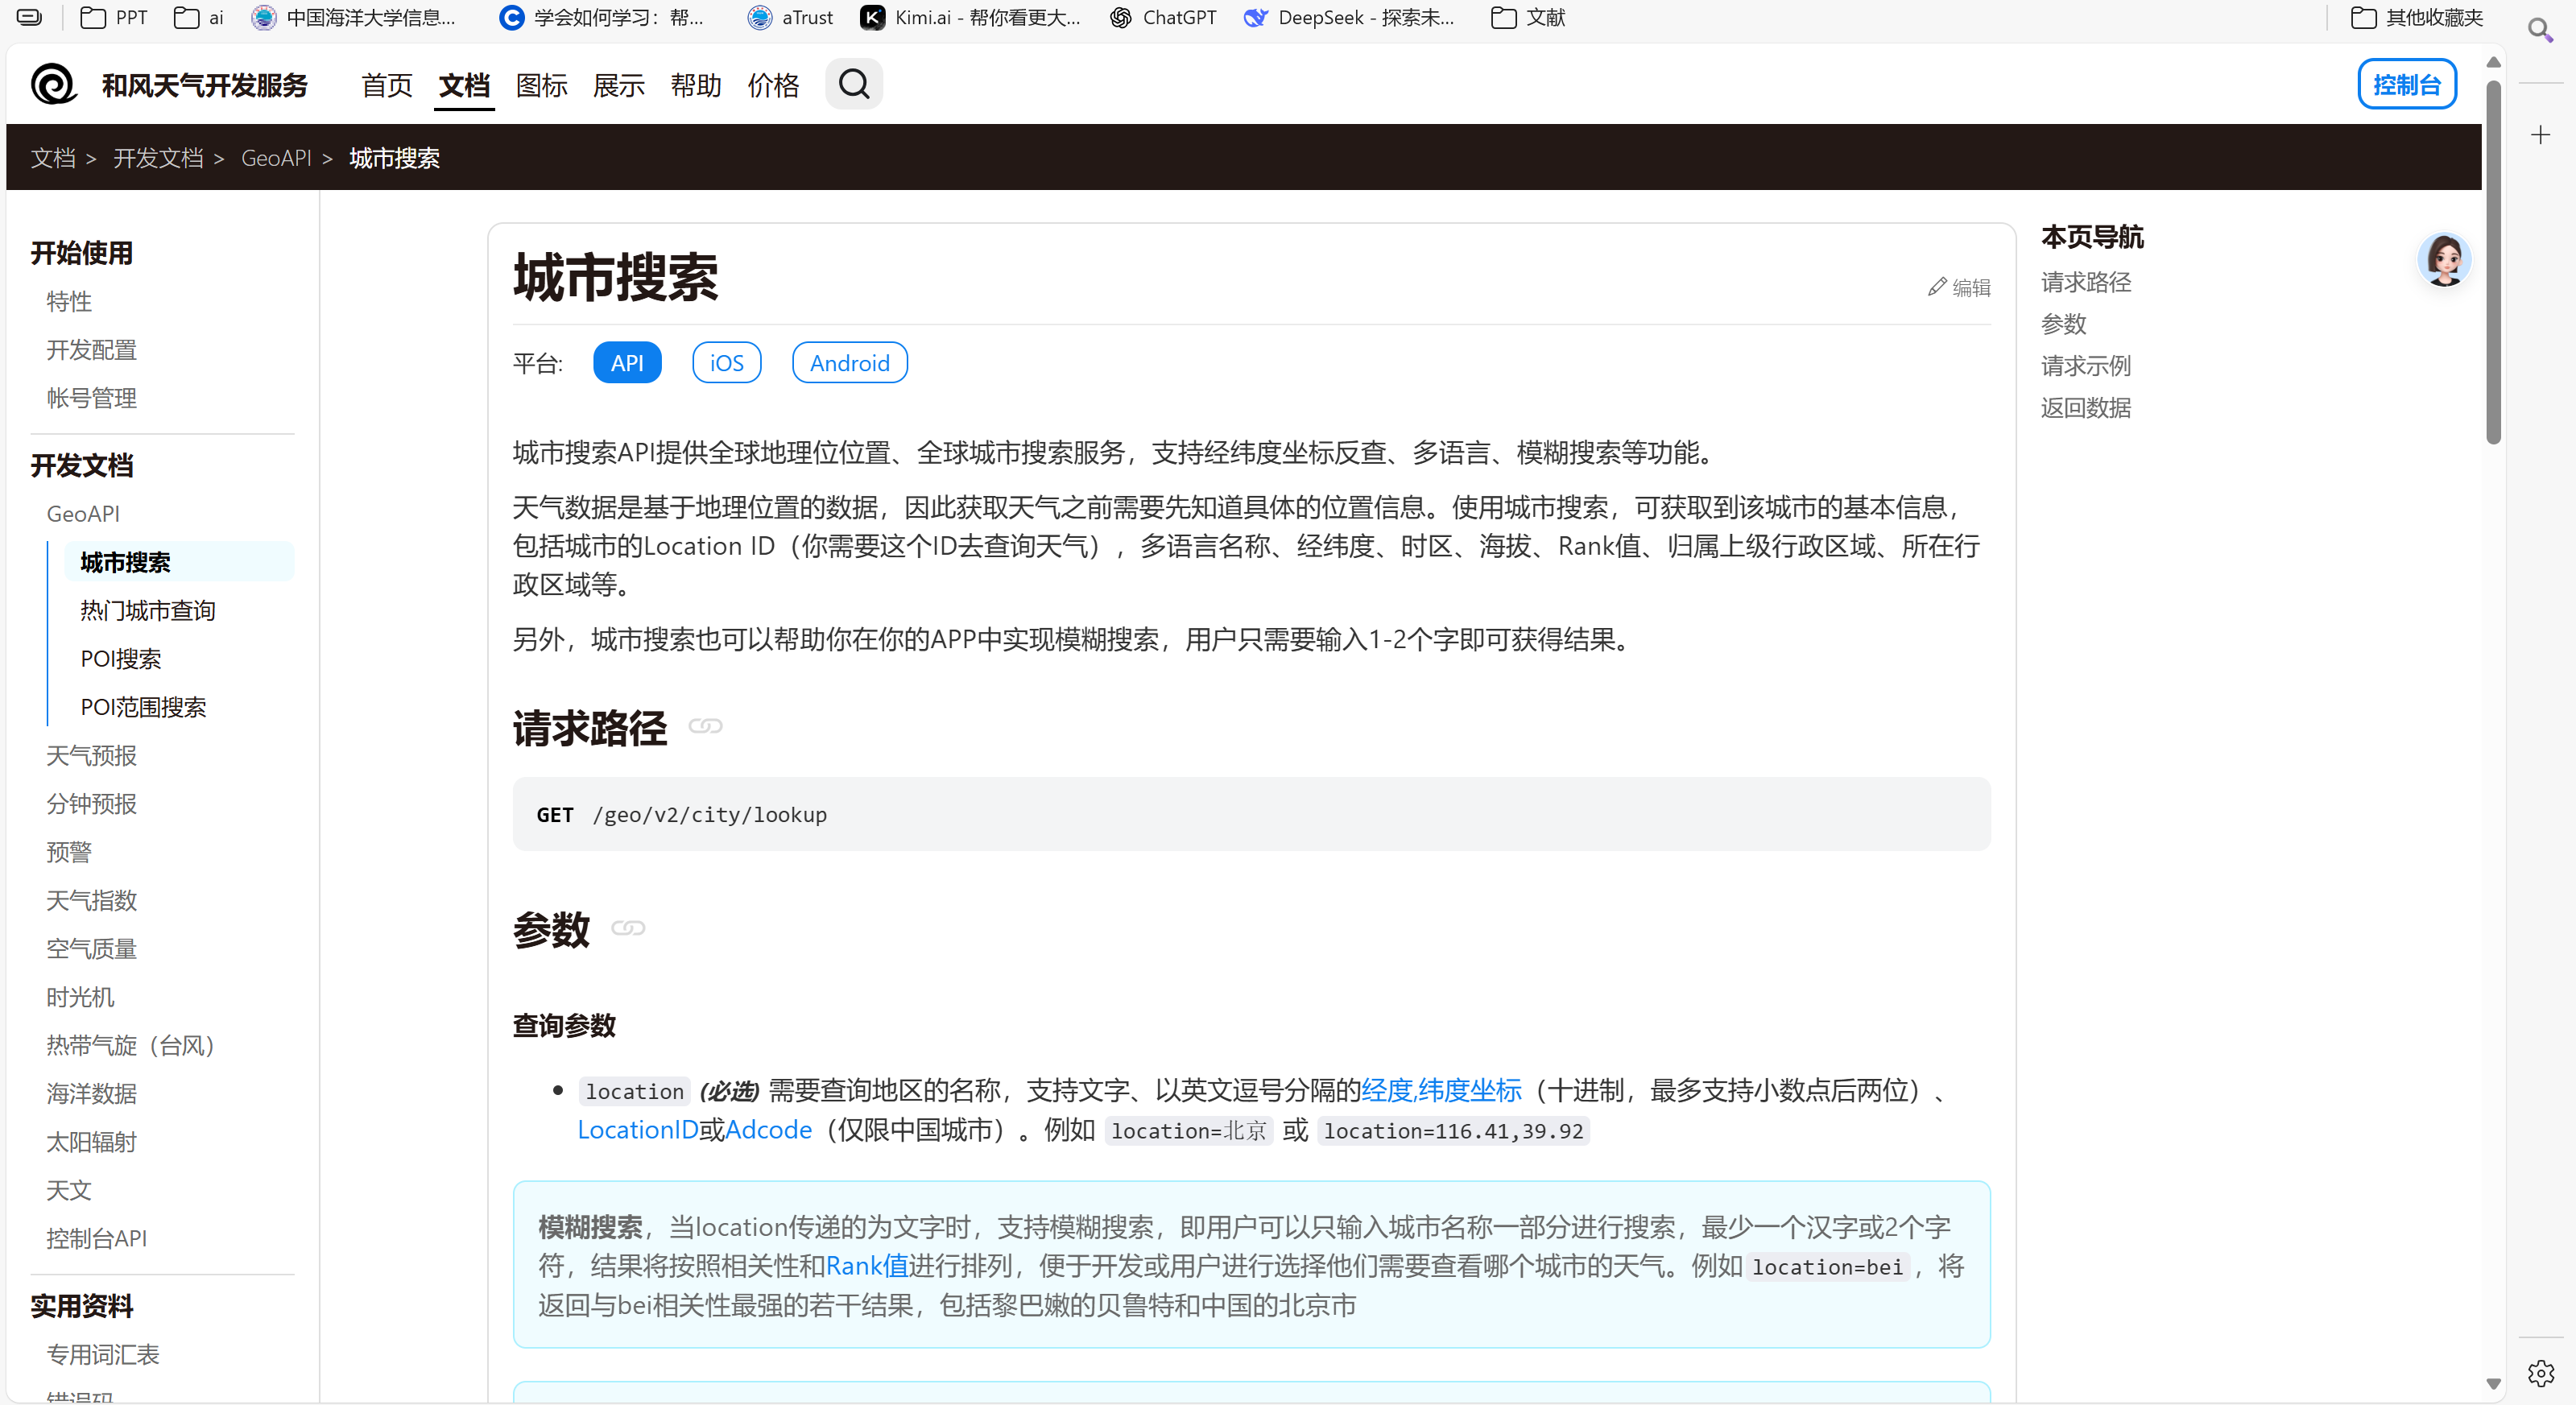This screenshot has width=2576, height=1405.
Task: Jump to 请求示例 in page navigation
Action: coord(2086,366)
